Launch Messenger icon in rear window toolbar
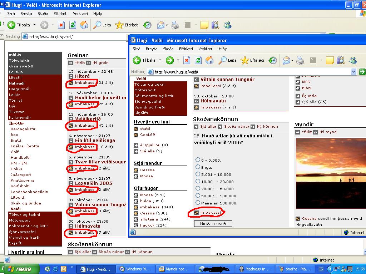366x274 pixels. coord(227,25)
